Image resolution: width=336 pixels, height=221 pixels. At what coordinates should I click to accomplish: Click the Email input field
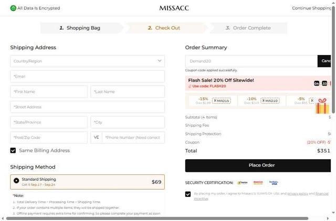(88, 76)
